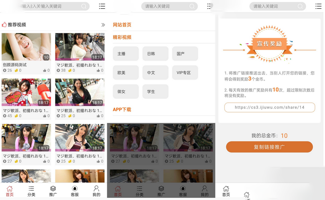The image size is (325, 200).
Task: Open the 精彩视频 menu link
Action: pyautogui.click(x=122, y=37)
